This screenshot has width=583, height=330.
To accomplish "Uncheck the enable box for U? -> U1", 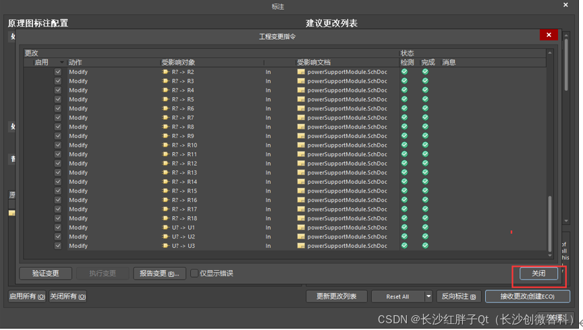I will (x=57, y=227).
